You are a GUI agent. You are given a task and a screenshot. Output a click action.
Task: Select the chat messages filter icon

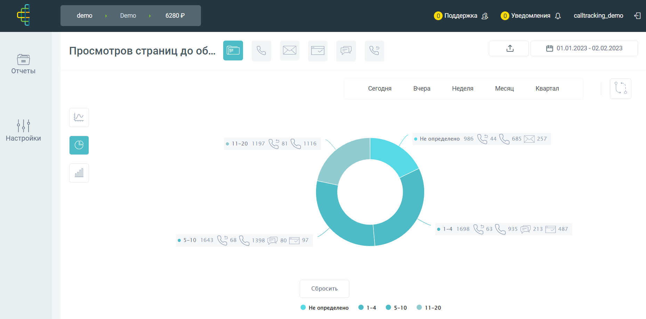[346, 51]
